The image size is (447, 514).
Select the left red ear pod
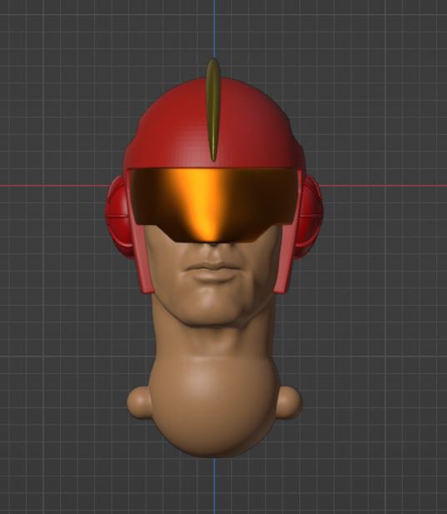(118, 217)
